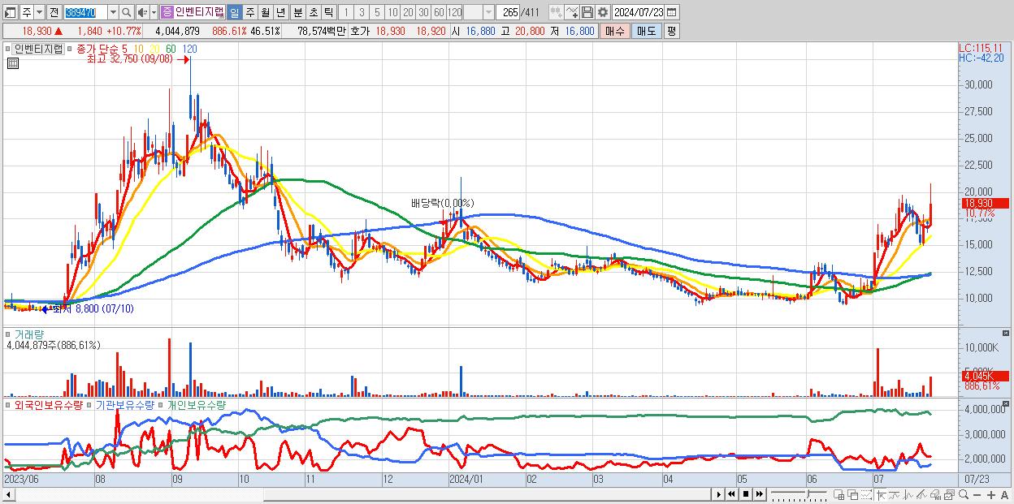Select the 일 daily chart period
1014x504 pixels.
point(234,12)
